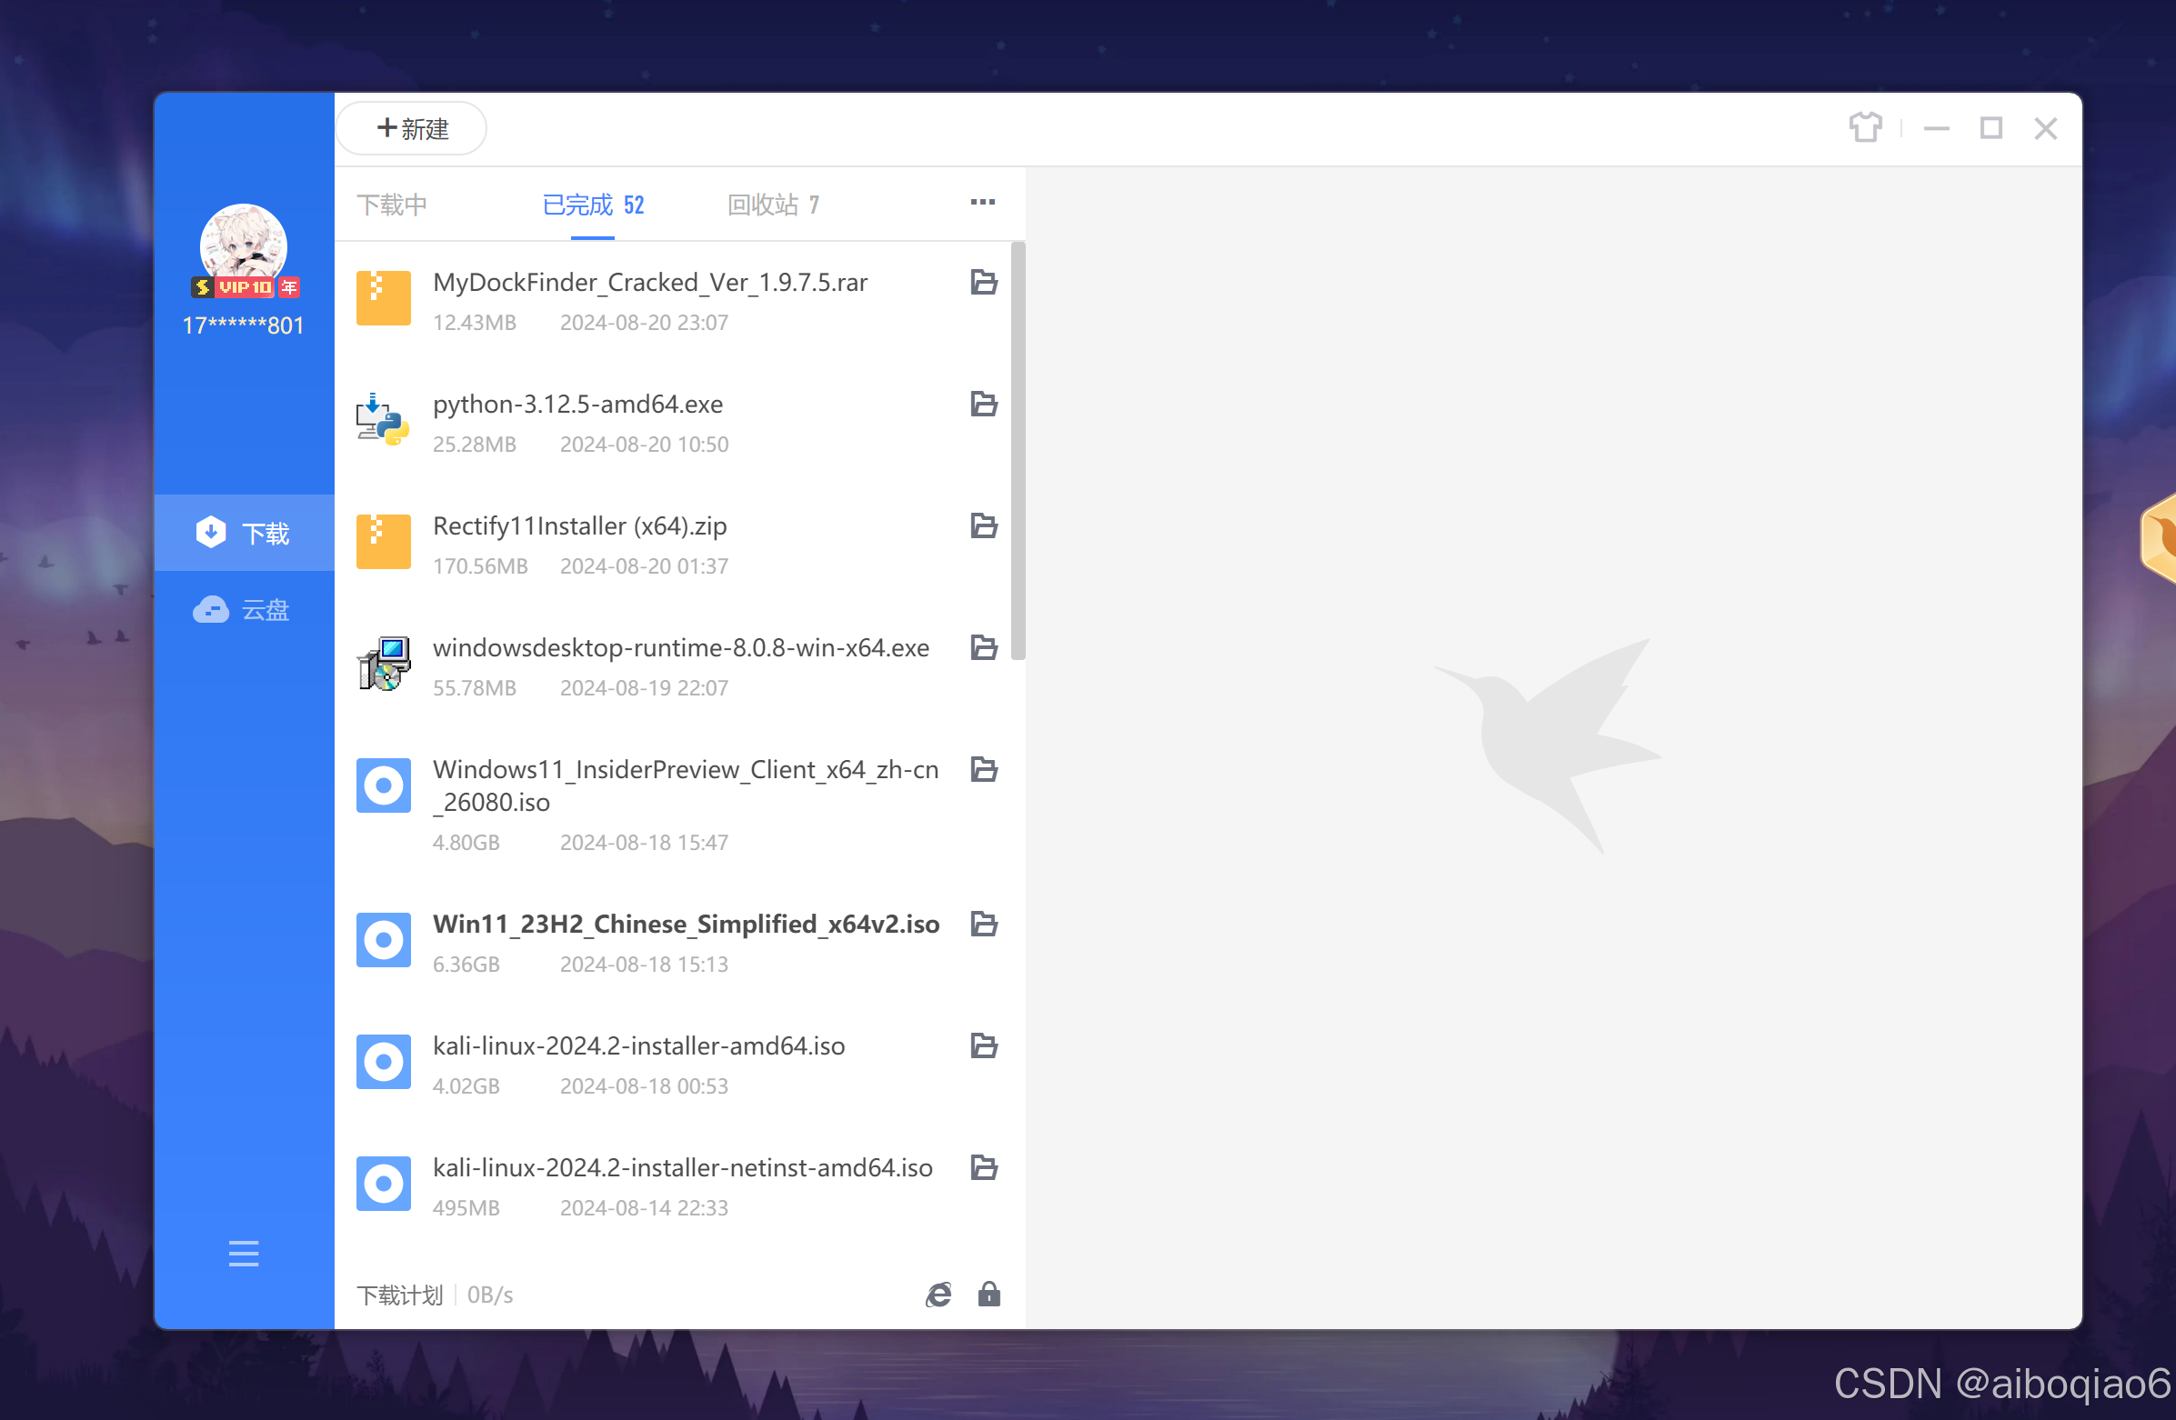Open folder for kali-linux netinst-amd64.iso

click(x=983, y=1167)
